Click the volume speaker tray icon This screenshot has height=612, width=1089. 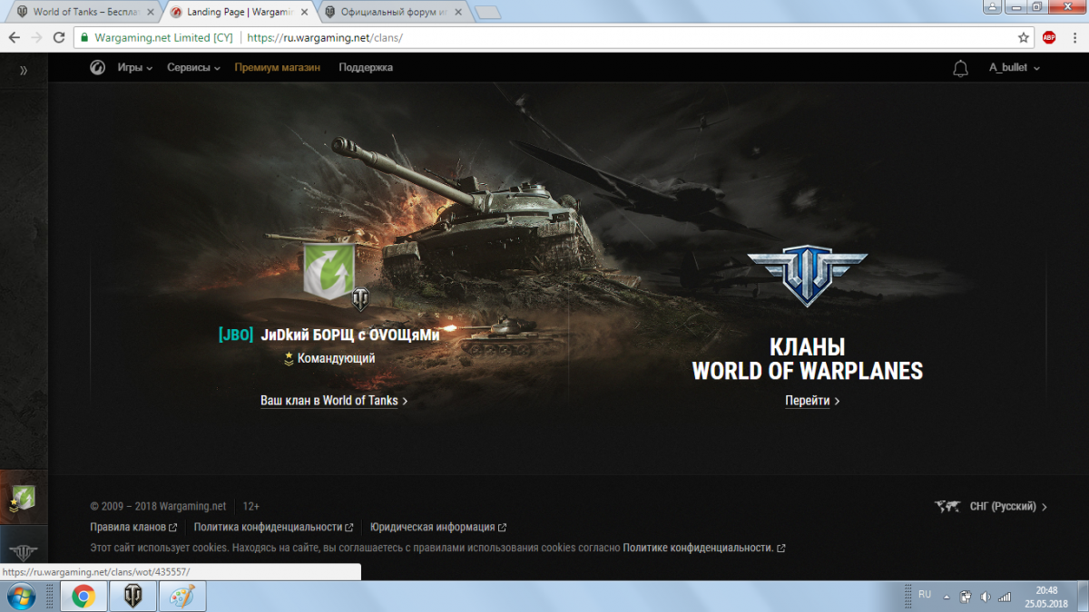[x=986, y=597]
